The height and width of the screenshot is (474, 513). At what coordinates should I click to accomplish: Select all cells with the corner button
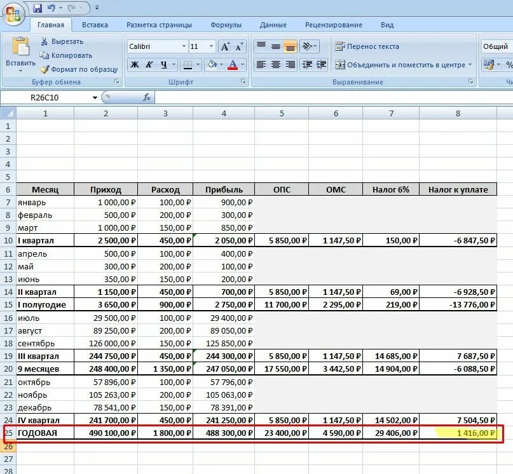click(x=8, y=113)
